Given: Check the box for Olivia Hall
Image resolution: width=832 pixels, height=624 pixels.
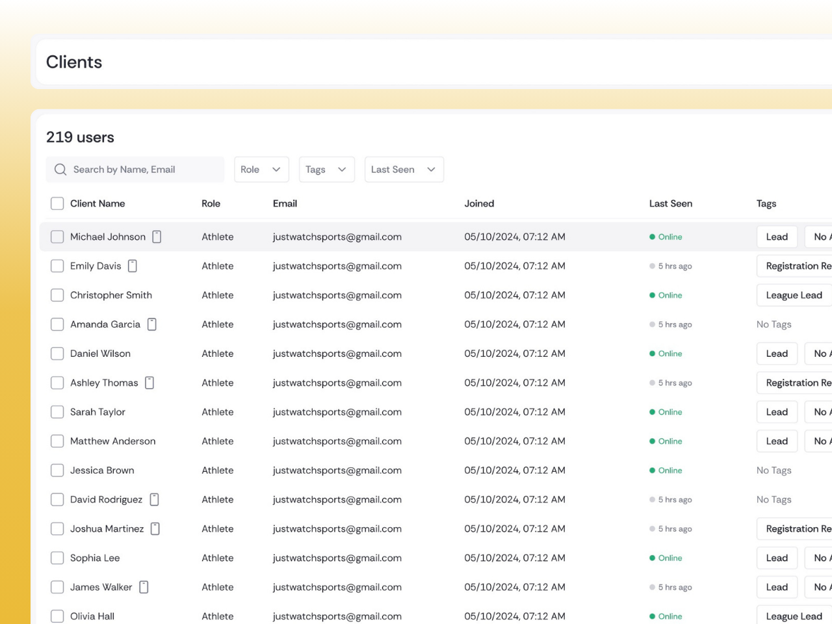Looking at the screenshot, I should coord(57,616).
